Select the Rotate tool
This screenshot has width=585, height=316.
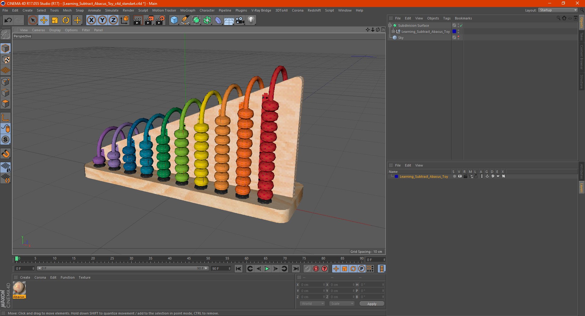[x=66, y=20]
